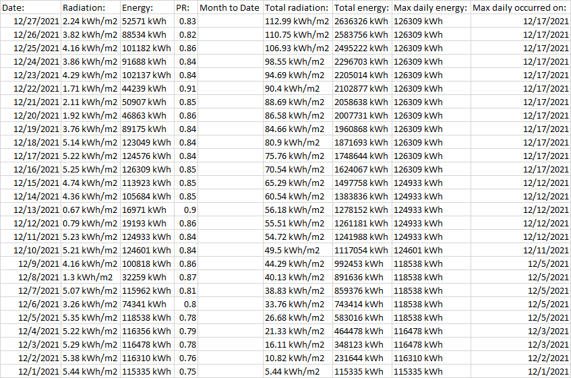Click radiation cell 2.24 kWh/m2

[90, 21]
